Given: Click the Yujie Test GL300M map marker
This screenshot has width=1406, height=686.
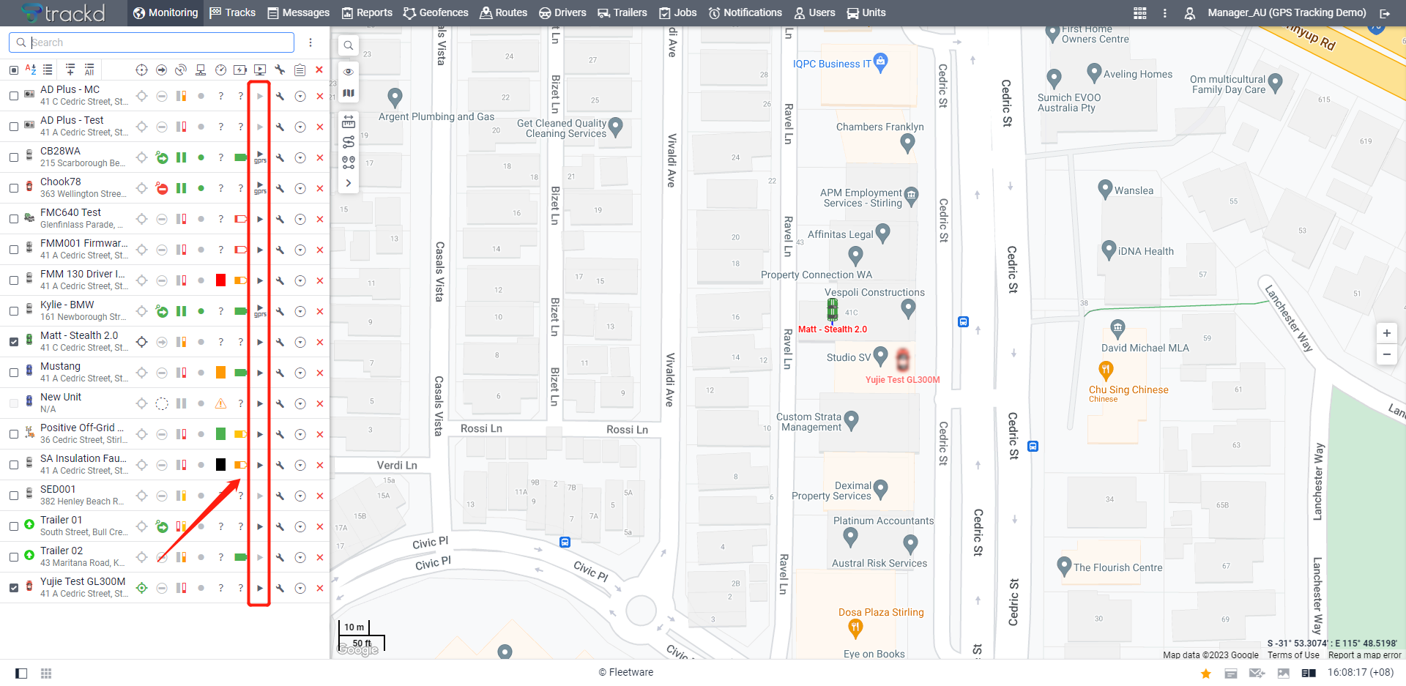Looking at the screenshot, I should (903, 359).
